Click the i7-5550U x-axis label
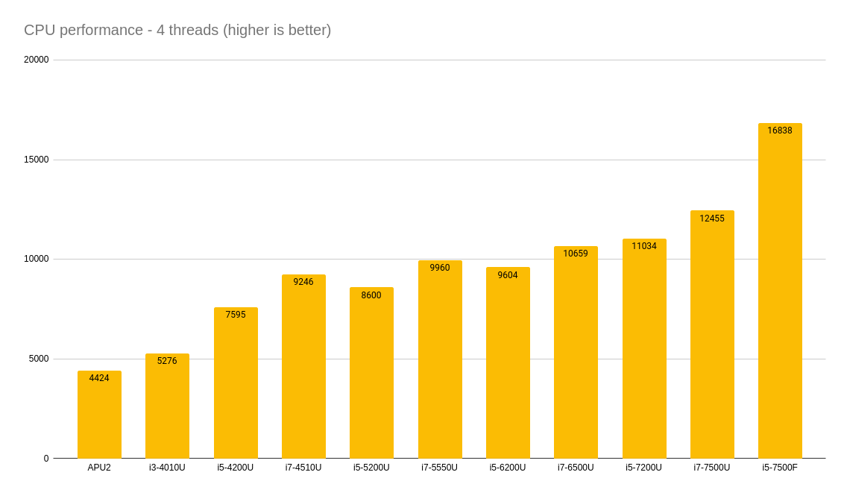Screen dimensions: 844x481 (x=440, y=468)
